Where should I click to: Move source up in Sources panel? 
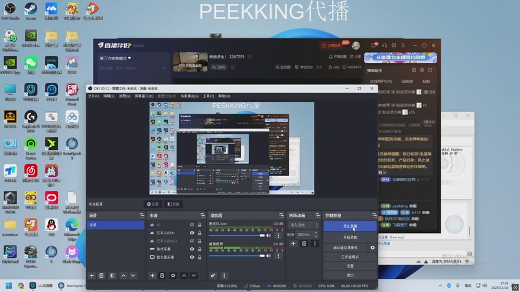point(184,275)
